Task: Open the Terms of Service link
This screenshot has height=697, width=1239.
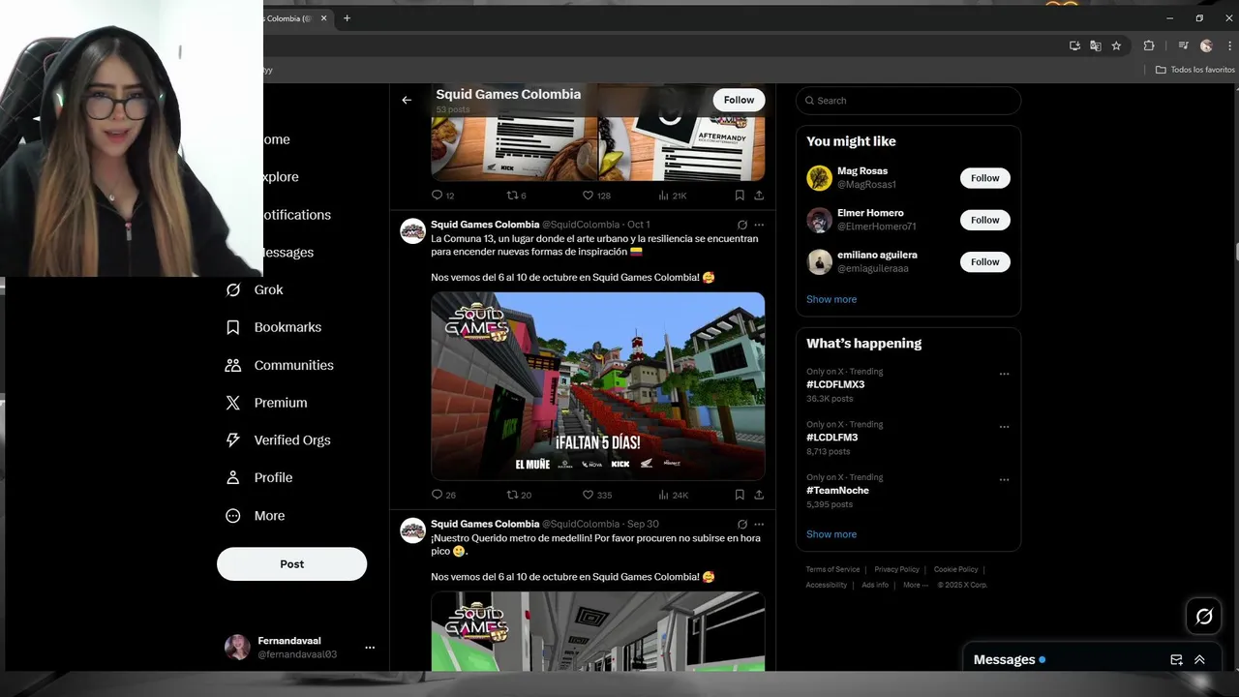Action: [x=832, y=569]
